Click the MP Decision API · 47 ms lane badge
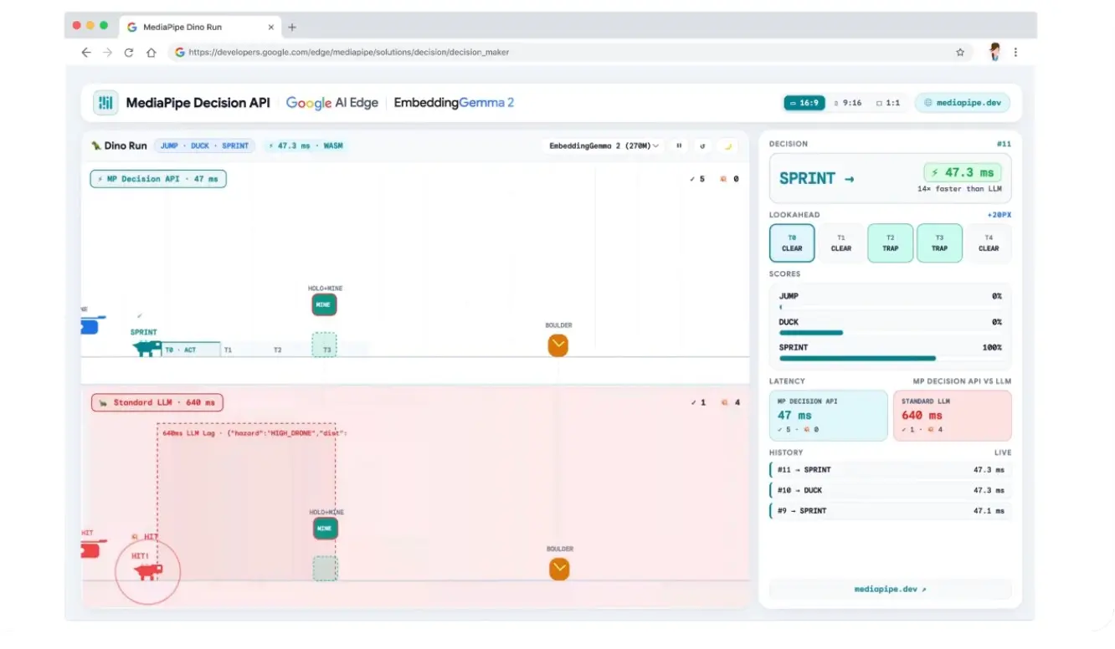 point(158,179)
